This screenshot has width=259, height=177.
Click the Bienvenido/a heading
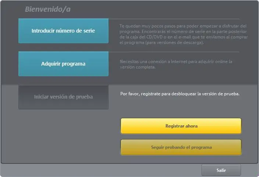(x=48, y=9)
